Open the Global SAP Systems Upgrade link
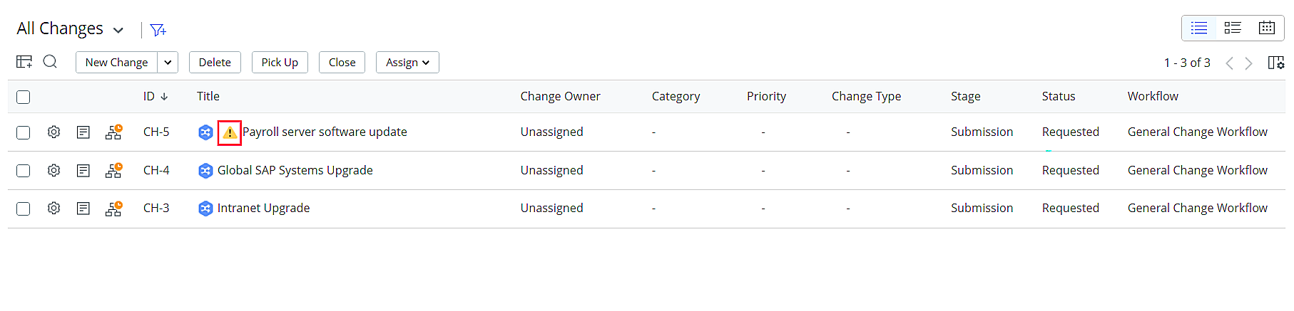Viewport: 1294px width, 311px height. 295,171
